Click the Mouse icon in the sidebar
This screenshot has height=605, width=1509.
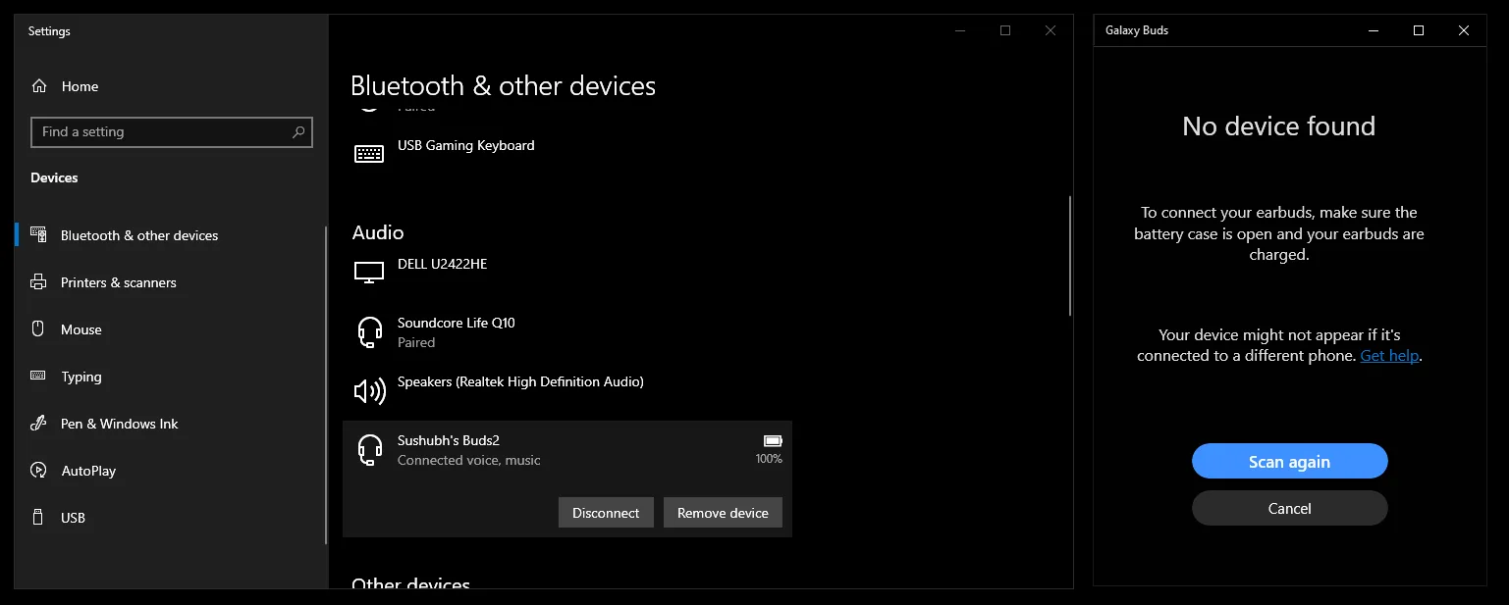(x=38, y=329)
